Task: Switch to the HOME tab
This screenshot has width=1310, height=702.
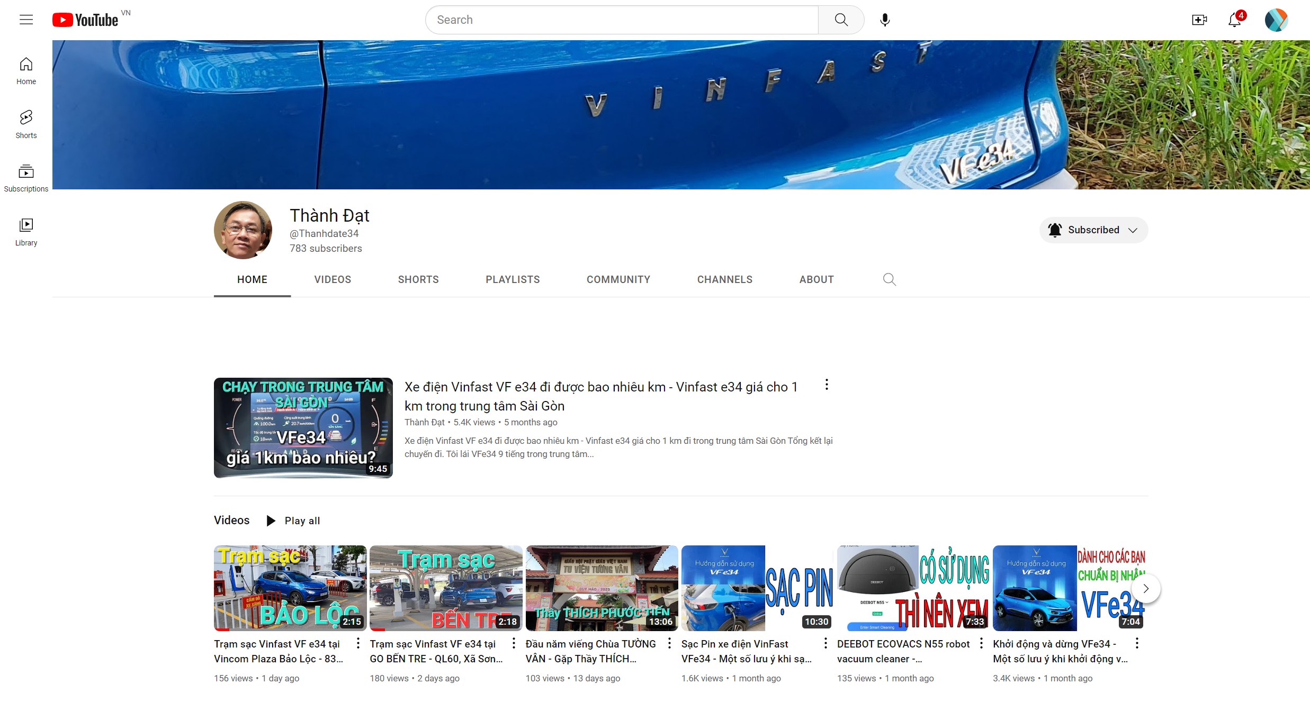Action: click(x=252, y=279)
